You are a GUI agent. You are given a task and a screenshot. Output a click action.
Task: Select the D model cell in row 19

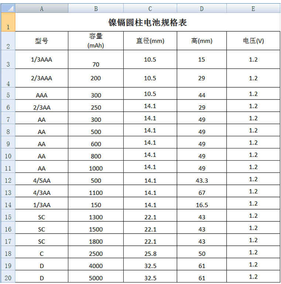pyautogui.click(x=42, y=264)
